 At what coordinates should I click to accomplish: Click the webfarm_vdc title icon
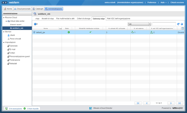[35, 14]
